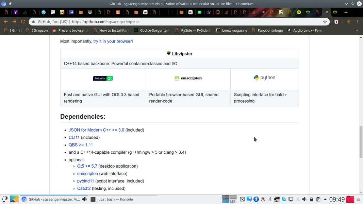363x204 pixels.
Task: Open the Parodontologia bookmark
Action: 267,30
